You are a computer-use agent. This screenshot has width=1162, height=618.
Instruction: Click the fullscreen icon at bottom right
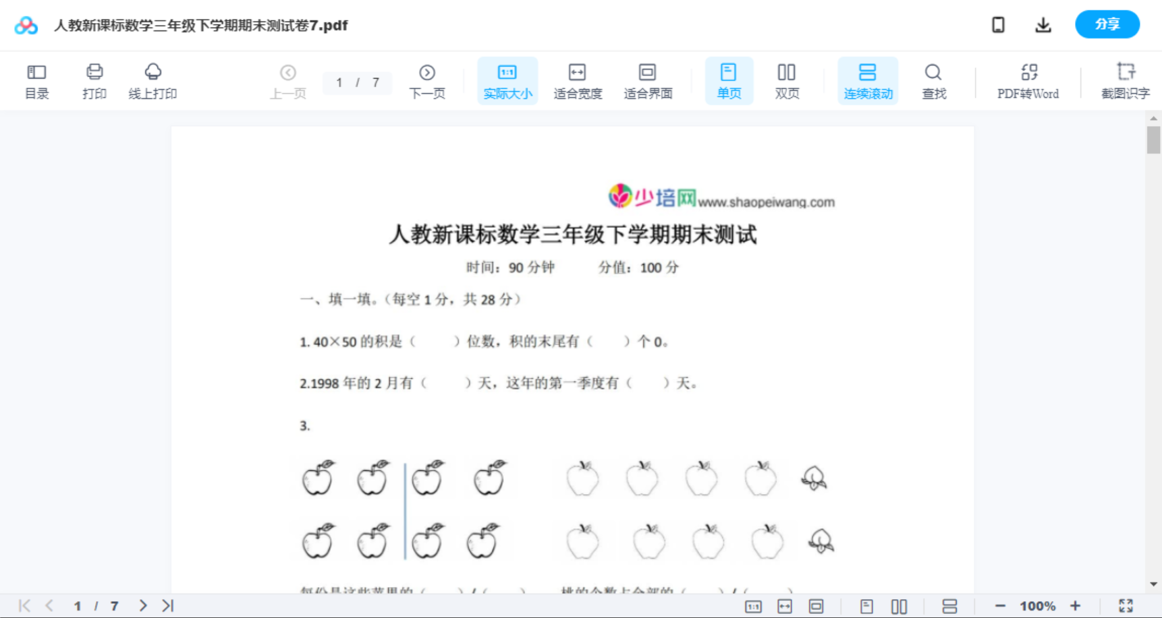point(1126,605)
